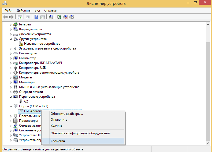
Task: Open the Вид menu
Action: click(x=37, y=10)
